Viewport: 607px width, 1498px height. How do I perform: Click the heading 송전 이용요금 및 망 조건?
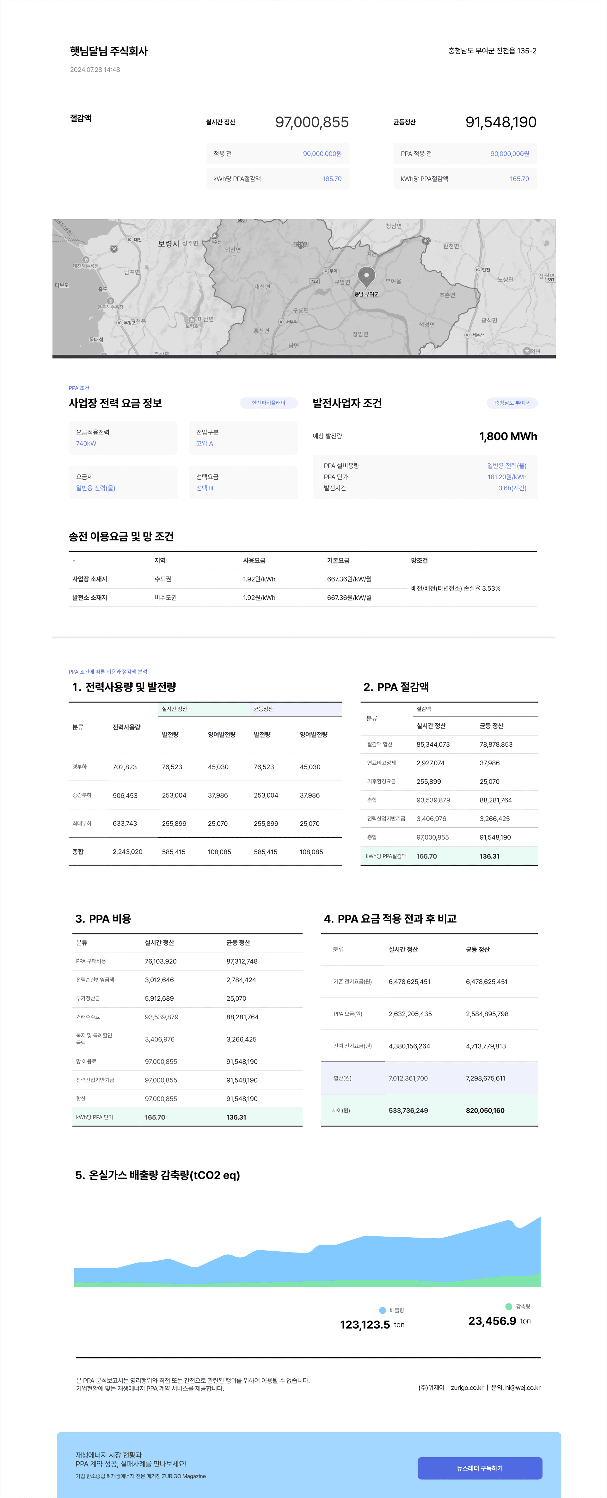tap(121, 537)
